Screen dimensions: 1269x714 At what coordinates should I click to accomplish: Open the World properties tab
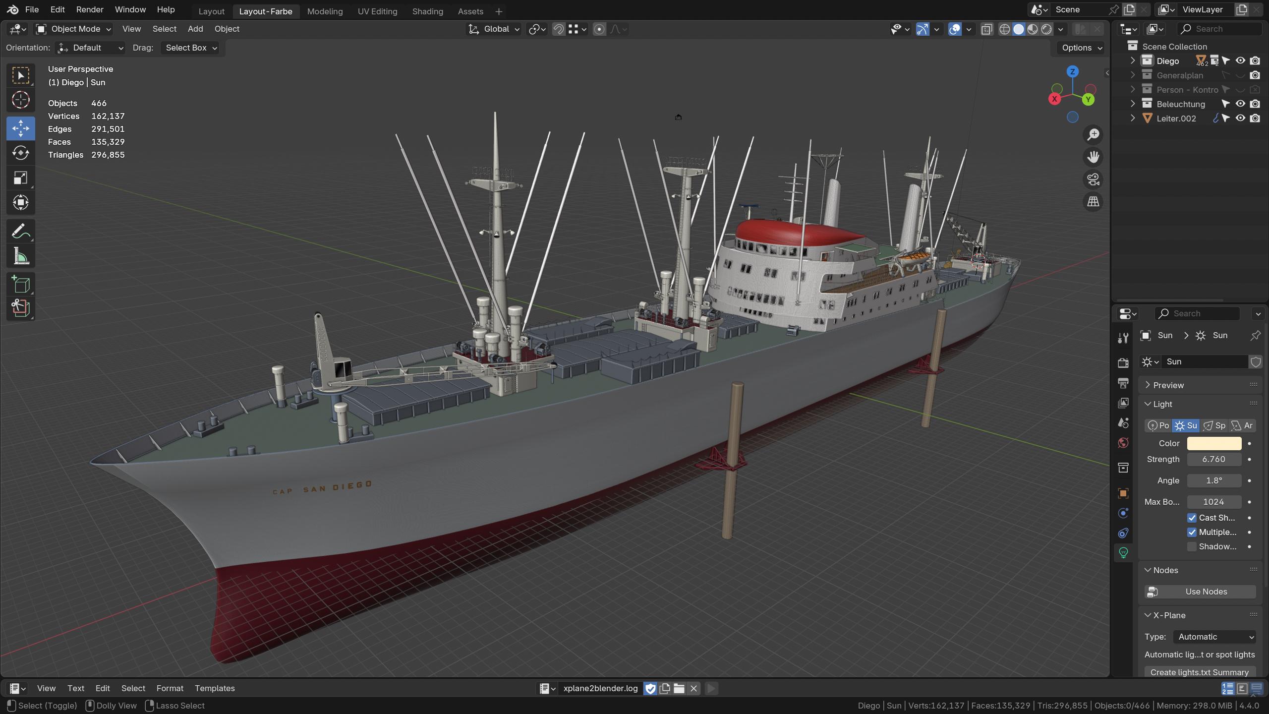(1123, 443)
